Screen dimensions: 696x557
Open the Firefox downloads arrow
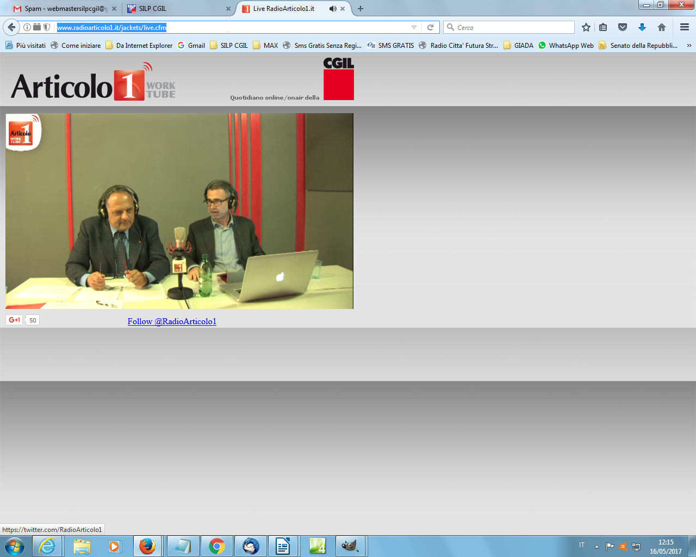tap(642, 27)
